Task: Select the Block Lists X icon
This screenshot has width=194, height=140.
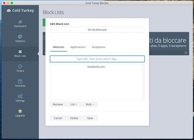Action: [x=20, y=52]
